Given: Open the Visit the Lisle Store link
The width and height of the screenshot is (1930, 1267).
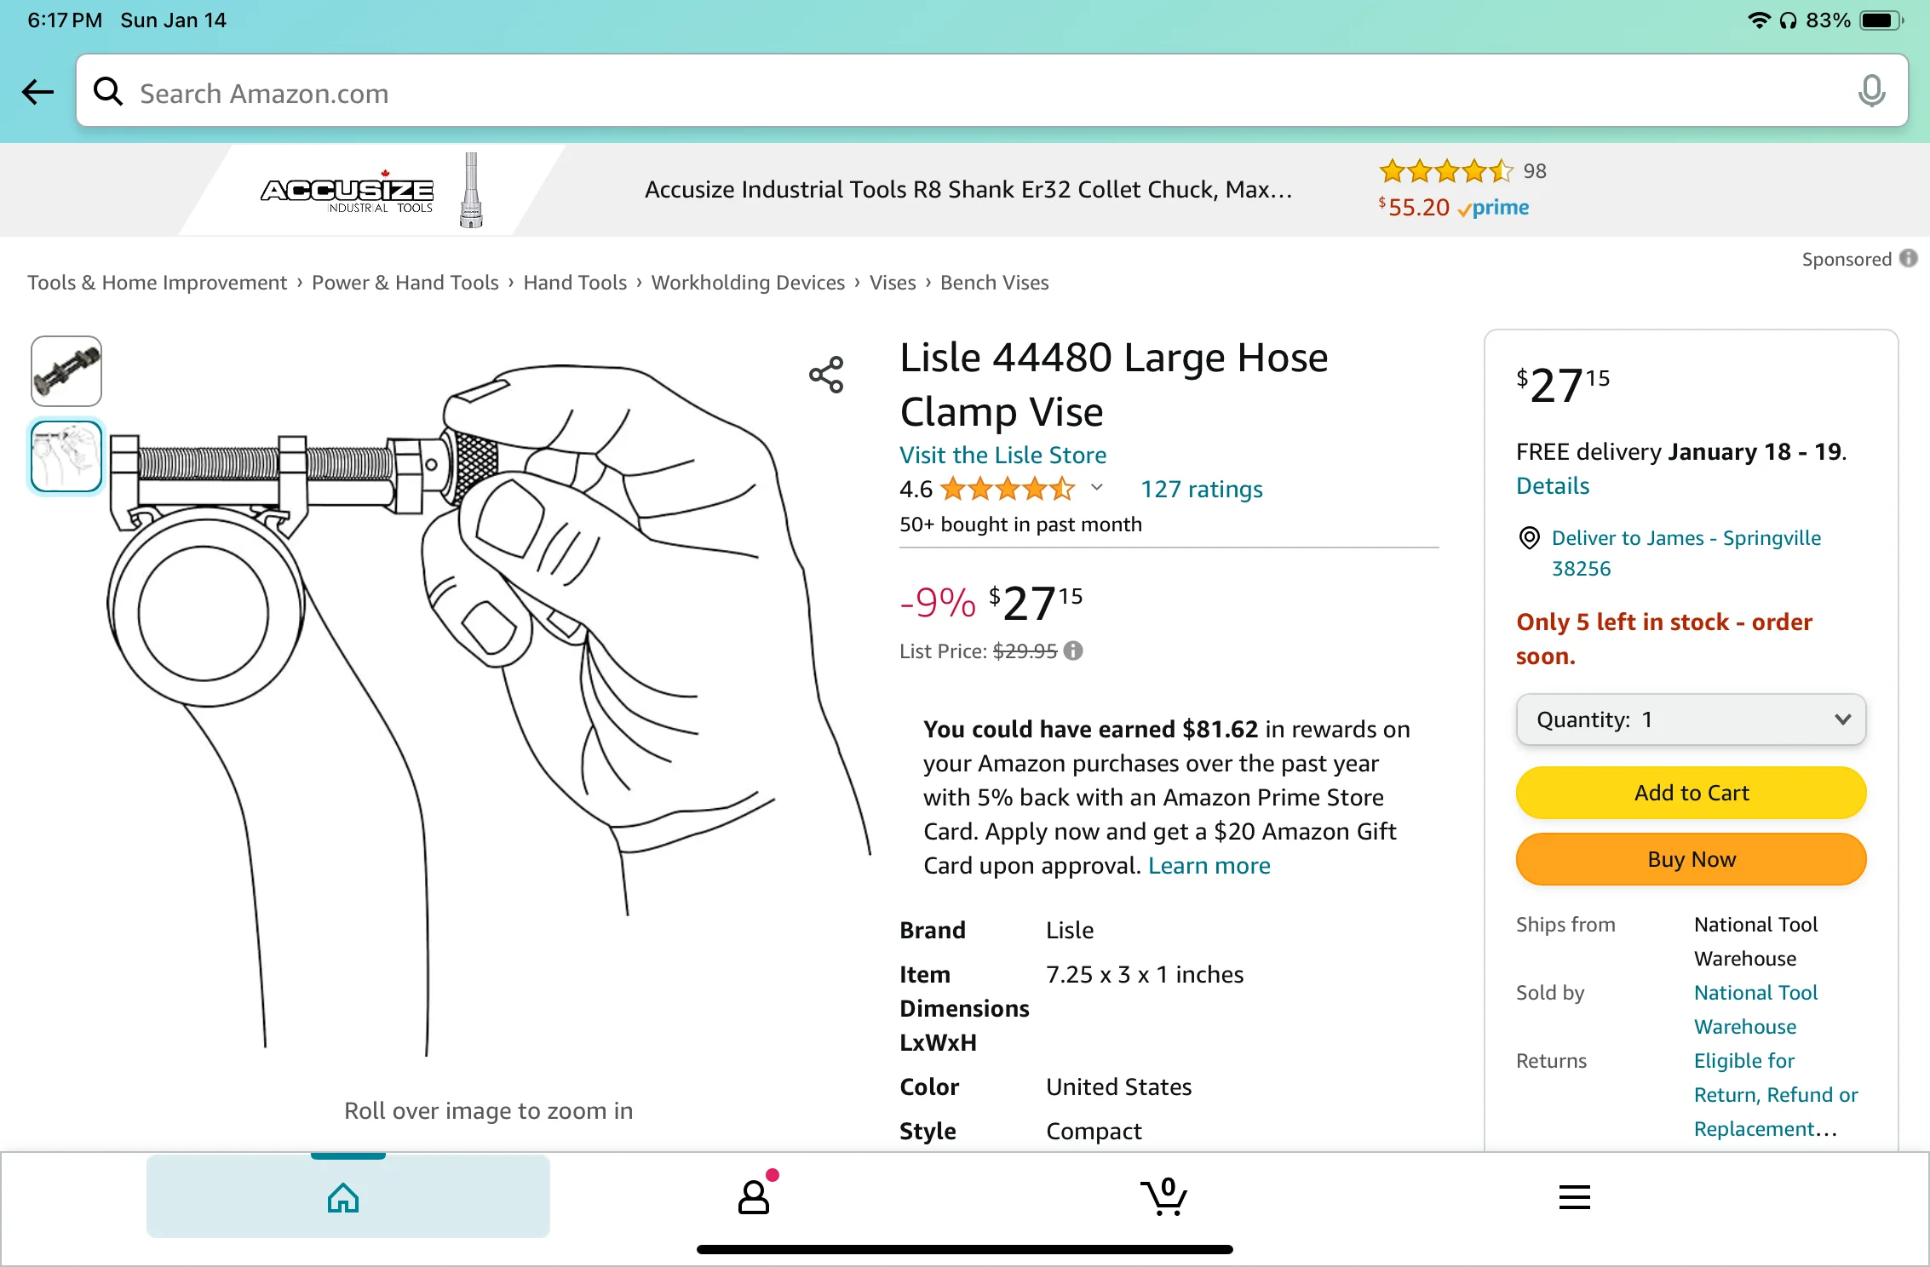Looking at the screenshot, I should point(1002,455).
